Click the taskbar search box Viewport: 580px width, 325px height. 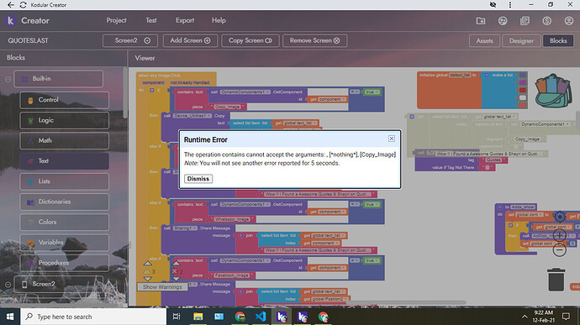pyautogui.click(x=93, y=317)
